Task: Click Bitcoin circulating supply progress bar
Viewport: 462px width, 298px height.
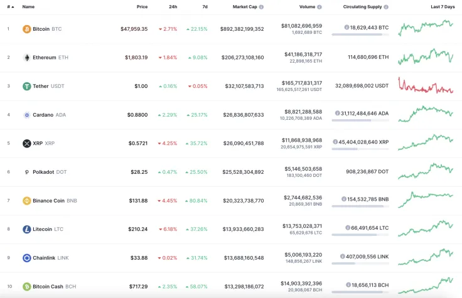Action: tap(360, 35)
